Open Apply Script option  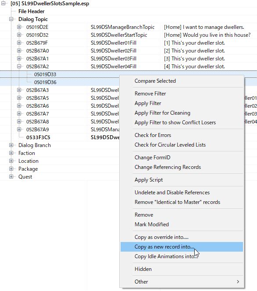coord(182,180)
